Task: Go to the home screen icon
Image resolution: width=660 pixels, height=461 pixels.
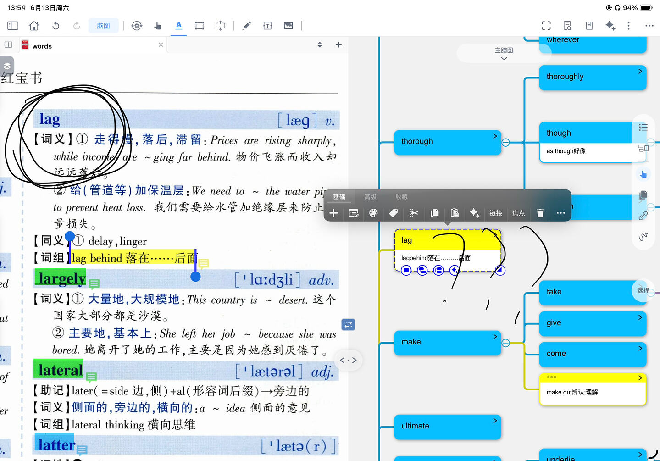Action: pyautogui.click(x=34, y=26)
